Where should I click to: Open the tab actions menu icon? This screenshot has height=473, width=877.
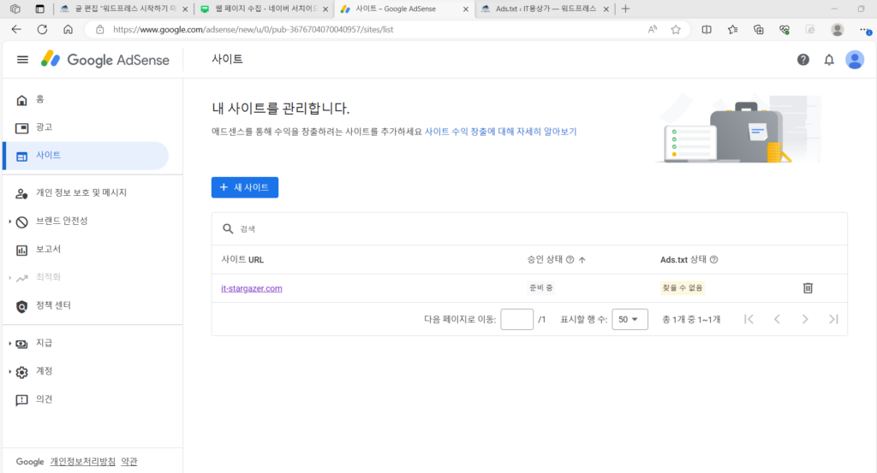point(39,9)
